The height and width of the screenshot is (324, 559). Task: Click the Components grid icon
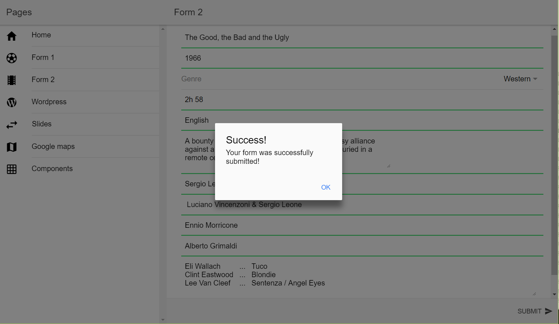point(12,169)
